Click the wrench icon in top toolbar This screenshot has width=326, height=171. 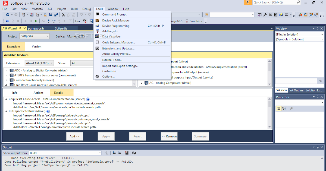pyautogui.click(x=265, y=15)
